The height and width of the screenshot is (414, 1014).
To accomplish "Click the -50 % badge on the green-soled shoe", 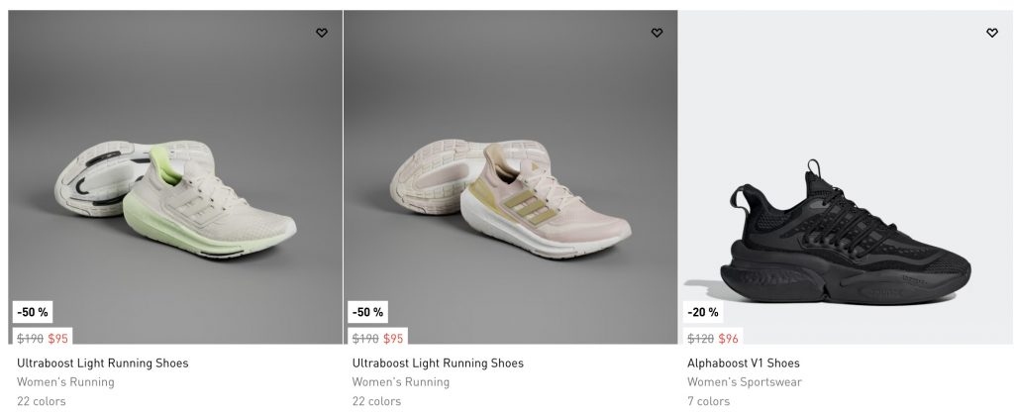I will tap(34, 312).
